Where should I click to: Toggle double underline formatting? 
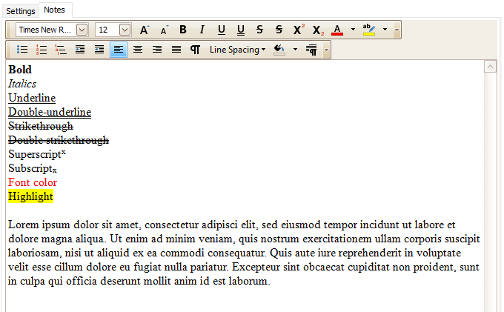point(240,30)
